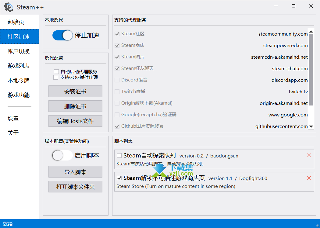Click the www.google.com domain text
The height and width of the screenshot is (228, 320).
(288, 115)
